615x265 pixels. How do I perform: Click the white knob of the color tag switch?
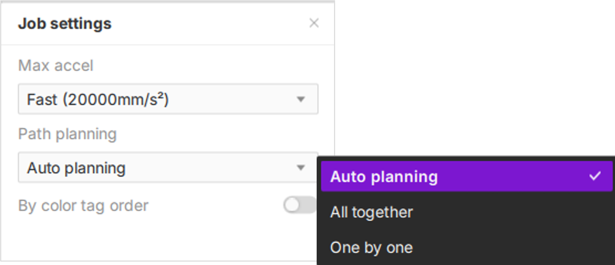click(x=292, y=205)
